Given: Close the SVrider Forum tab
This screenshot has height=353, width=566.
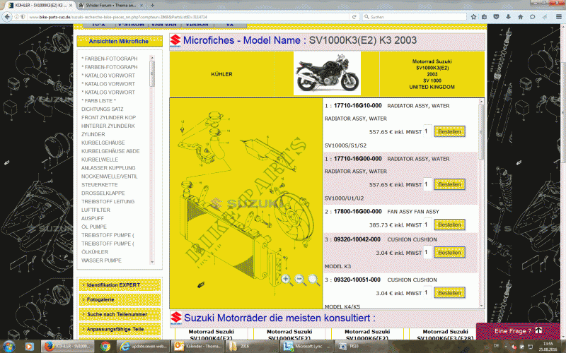Looking at the screenshot, I should coord(141,6).
